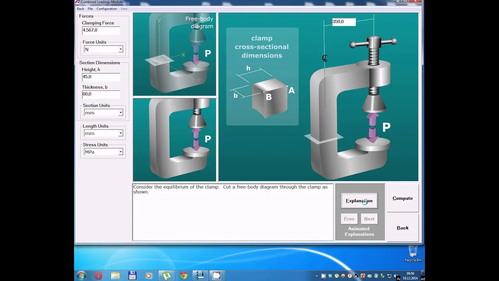Click the Next animation button
The width and height of the screenshot is (499, 281).
coord(369,219)
